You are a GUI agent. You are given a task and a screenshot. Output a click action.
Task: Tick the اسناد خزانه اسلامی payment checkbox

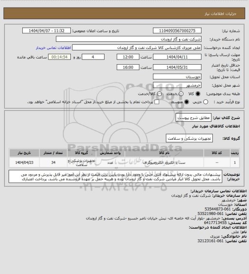[157, 102]
